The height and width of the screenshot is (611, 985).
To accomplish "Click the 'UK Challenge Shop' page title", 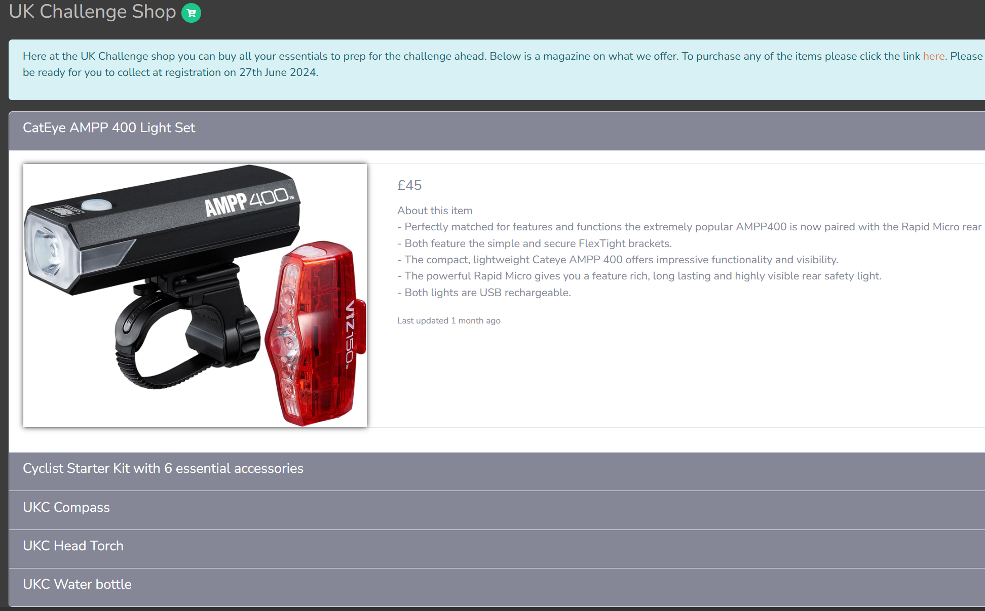I will [92, 12].
